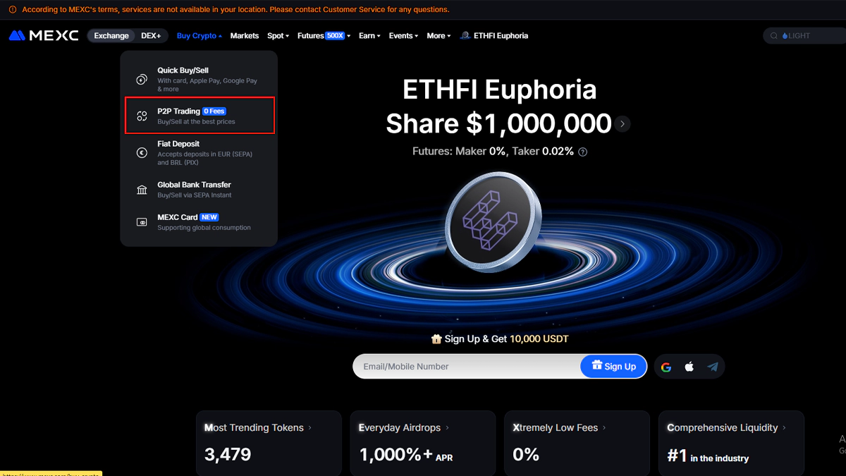Click the search magnifier icon
The image size is (846, 476).
(774, 35)
